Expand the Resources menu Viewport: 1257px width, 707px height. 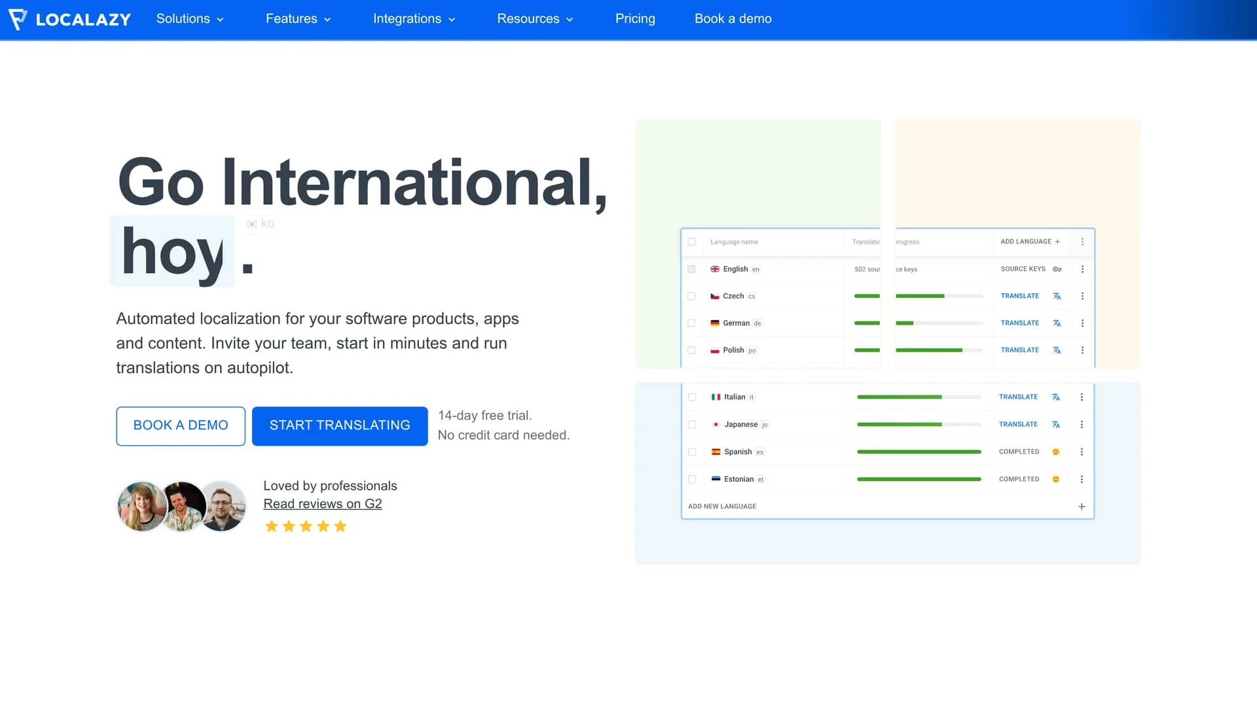pos(535,19)
